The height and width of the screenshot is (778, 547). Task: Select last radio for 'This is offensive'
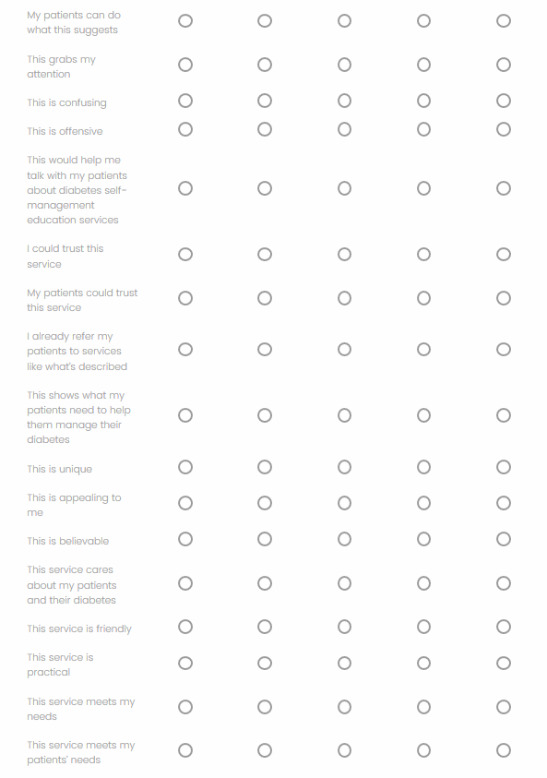coord(504,129)
